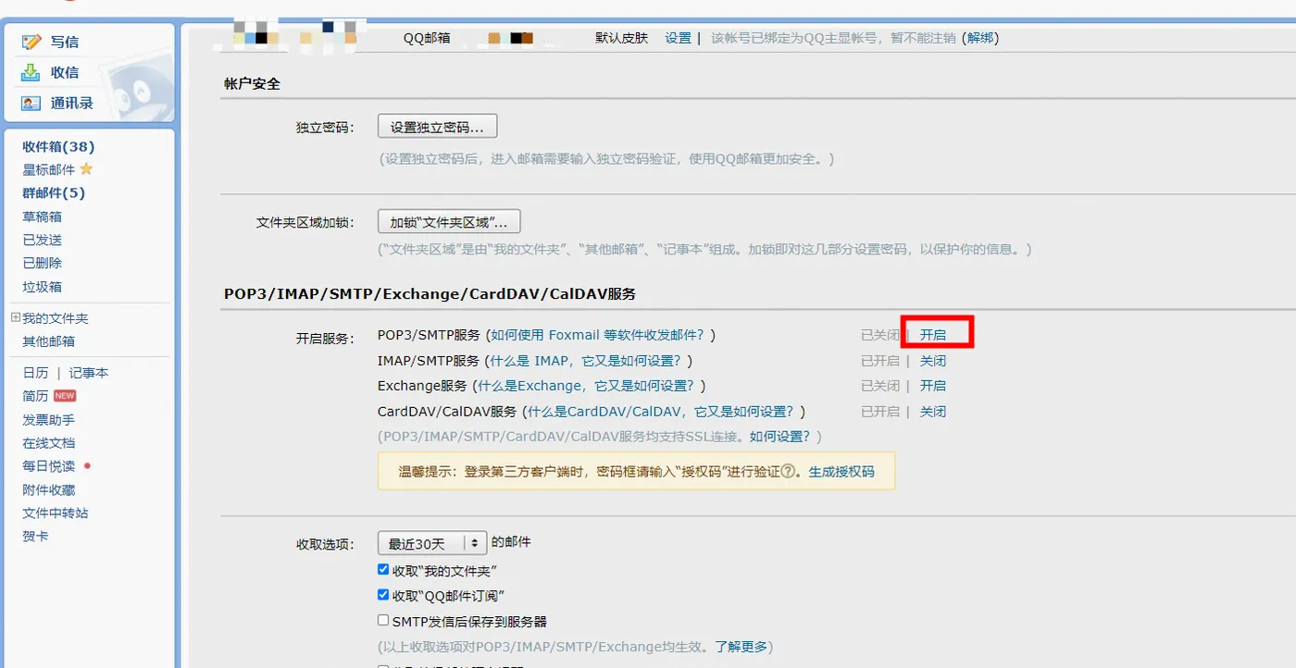Open 什么是 IMAP help link

[586, 361]
